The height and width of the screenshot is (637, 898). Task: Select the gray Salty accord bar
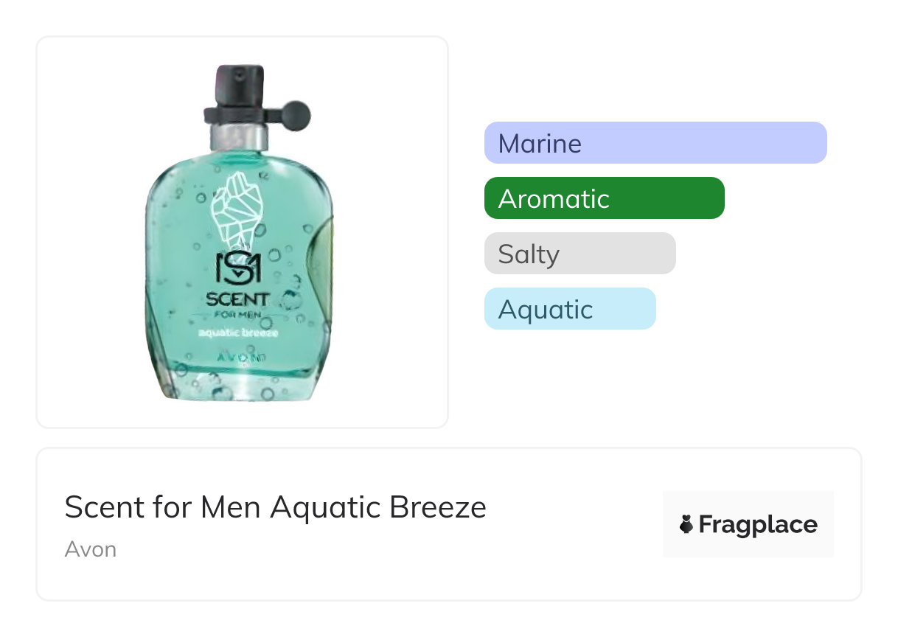[579, 254]
